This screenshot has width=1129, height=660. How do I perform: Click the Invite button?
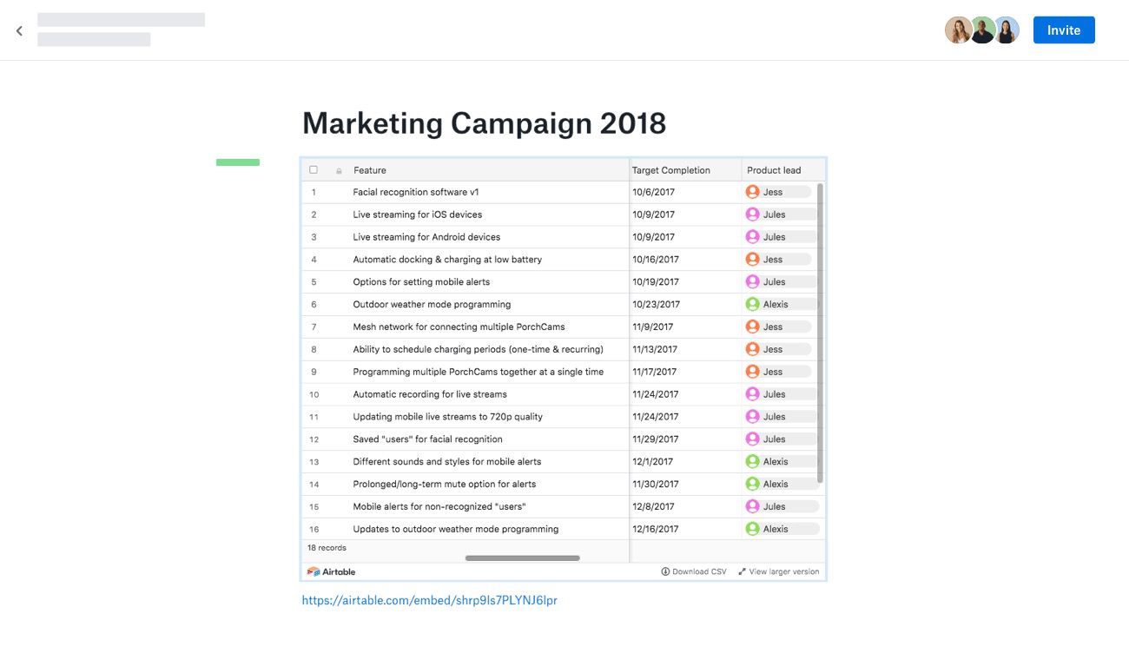coord(1064,30)
